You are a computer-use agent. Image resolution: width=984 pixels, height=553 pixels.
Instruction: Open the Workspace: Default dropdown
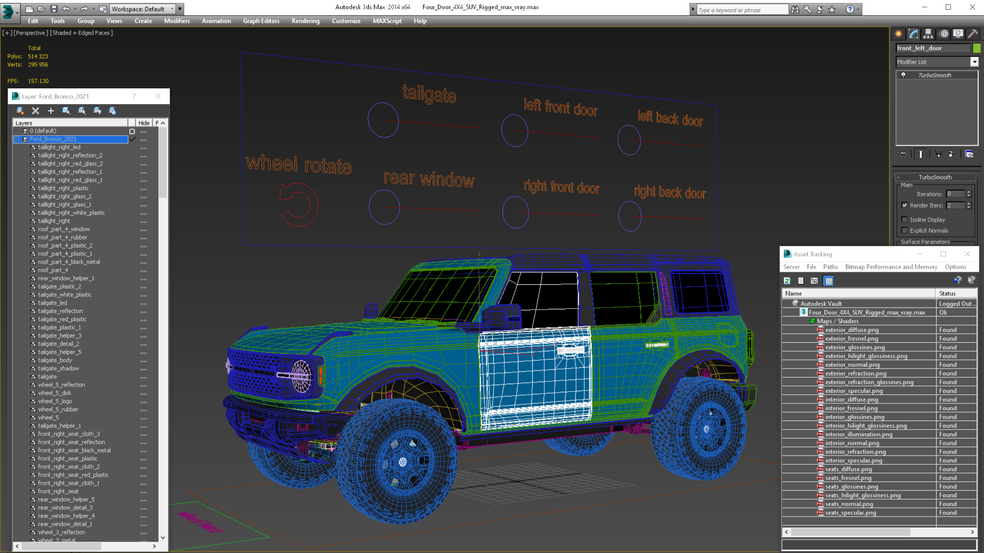pyautogui.click(x=142, y=9)
